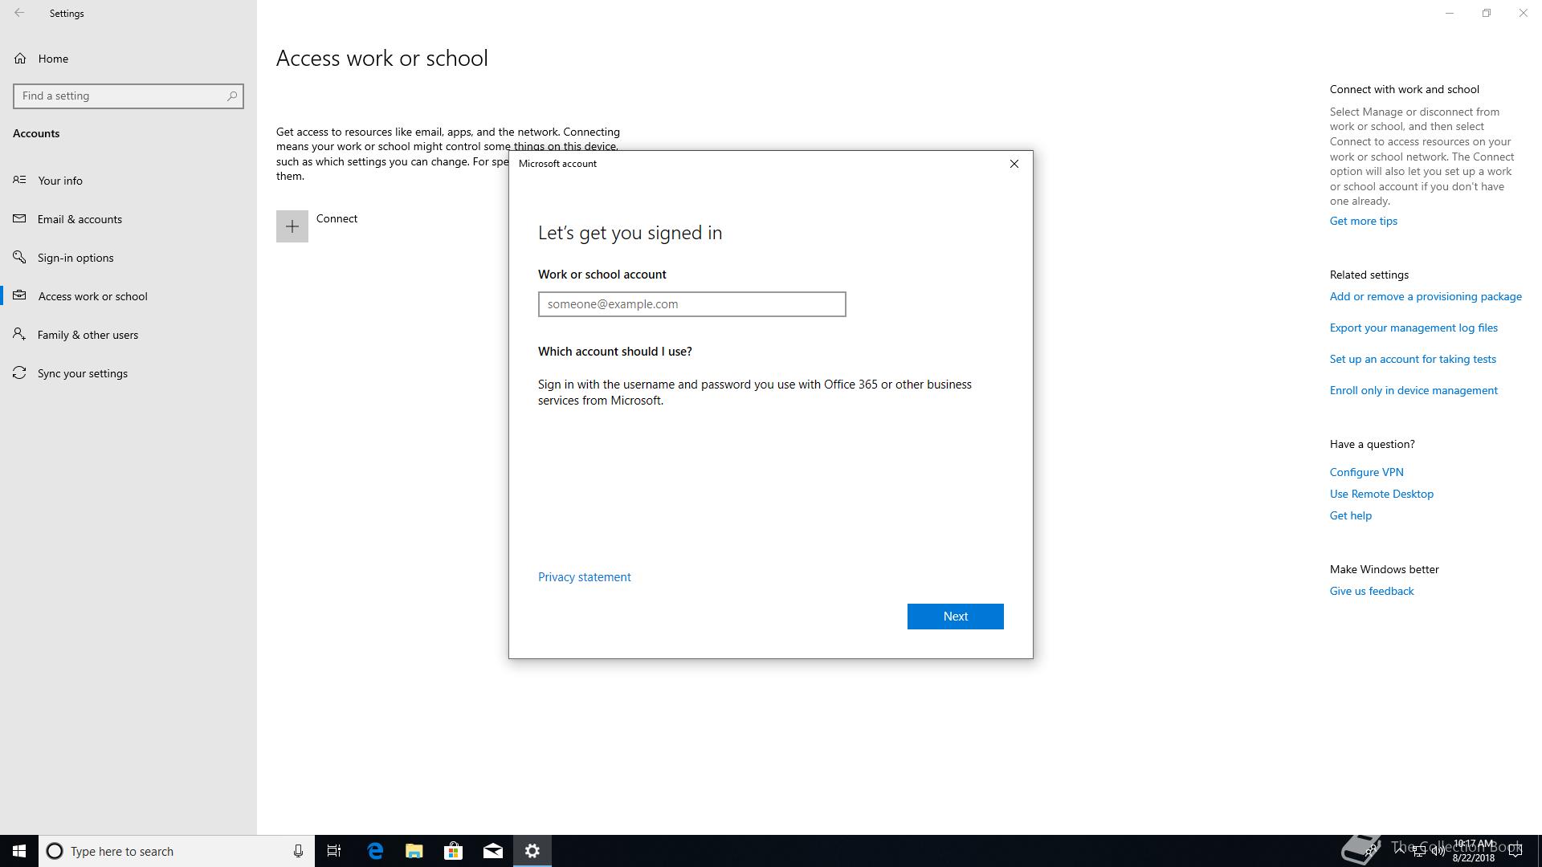Close the Microsoft account dialog
The image size is (1542, 867).
pos(1014,164)
